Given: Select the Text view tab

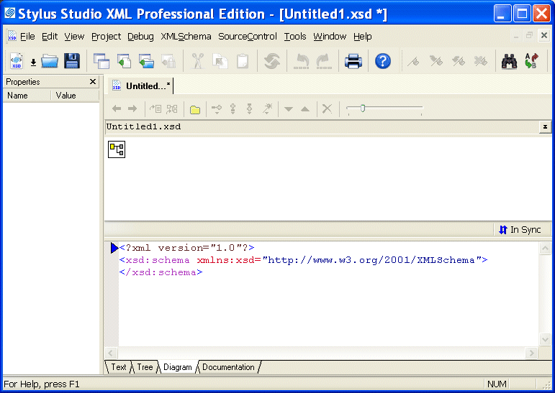Looking at the screenshot, I should point(119,367).
